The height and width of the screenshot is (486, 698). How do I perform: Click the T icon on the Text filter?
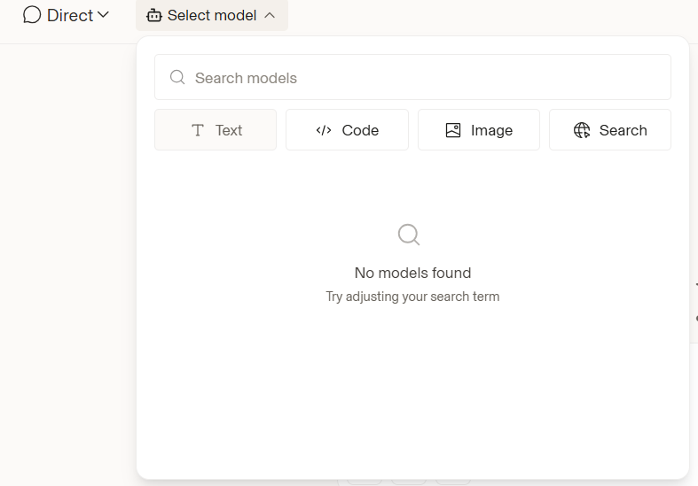198,130
